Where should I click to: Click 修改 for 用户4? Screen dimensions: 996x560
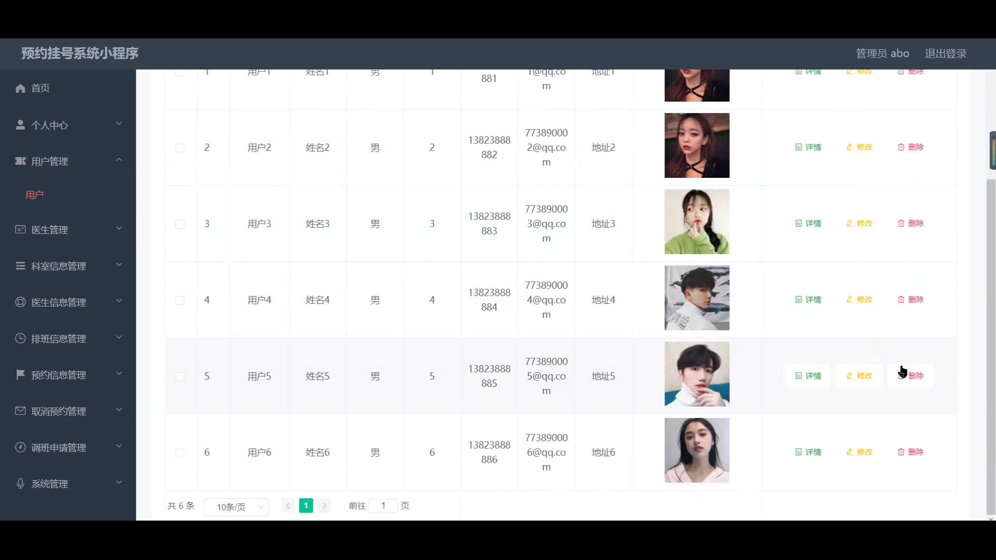(x=859, y=300)
